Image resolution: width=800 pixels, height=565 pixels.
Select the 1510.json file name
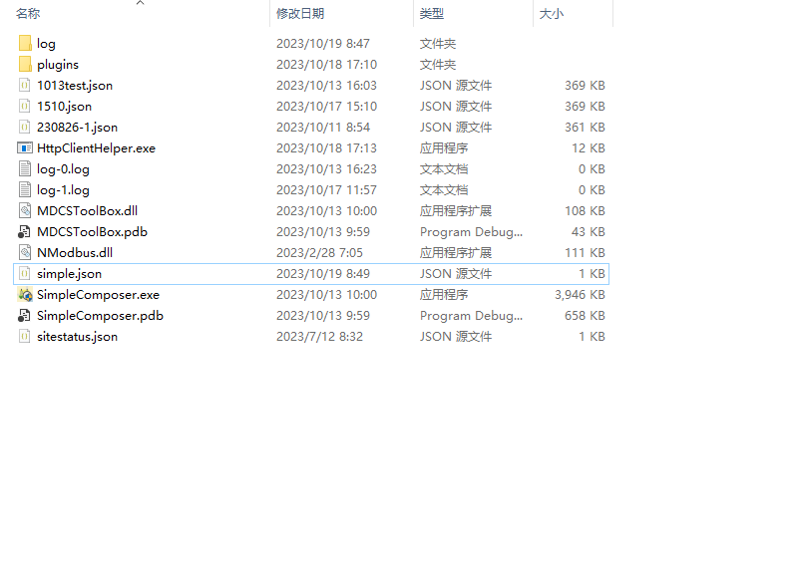pos(64,107)
